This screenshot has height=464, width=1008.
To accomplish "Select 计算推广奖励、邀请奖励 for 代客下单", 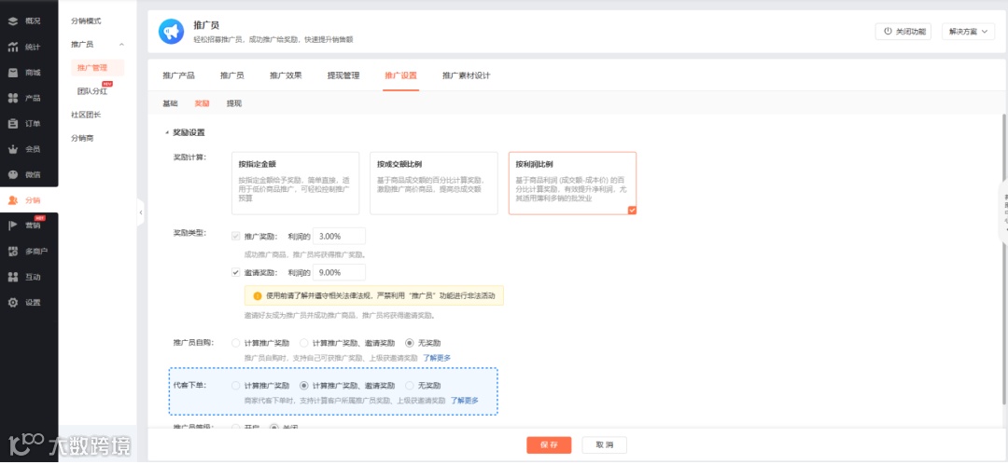I will tap(304, 387).
